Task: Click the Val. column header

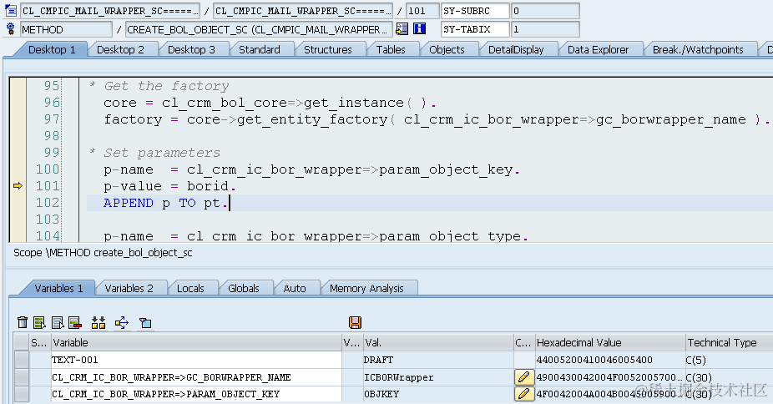Action: [438, 342]
